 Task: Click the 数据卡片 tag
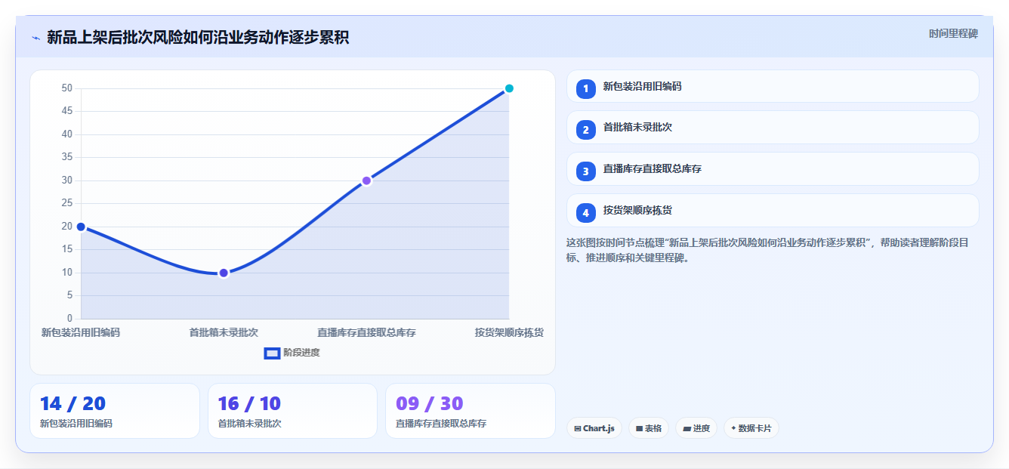pyautogui.click(x=751, y=428)
